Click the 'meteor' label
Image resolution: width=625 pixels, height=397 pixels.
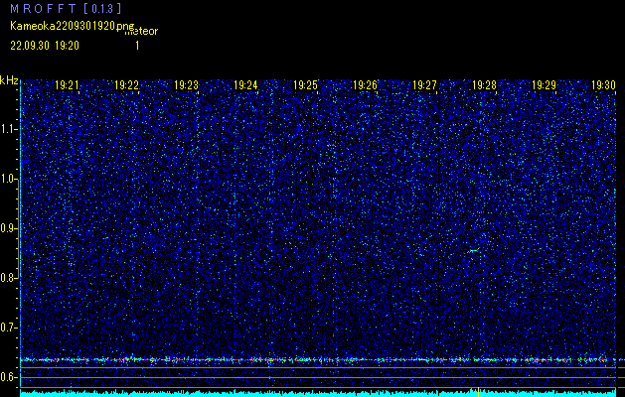click(141, 31)
